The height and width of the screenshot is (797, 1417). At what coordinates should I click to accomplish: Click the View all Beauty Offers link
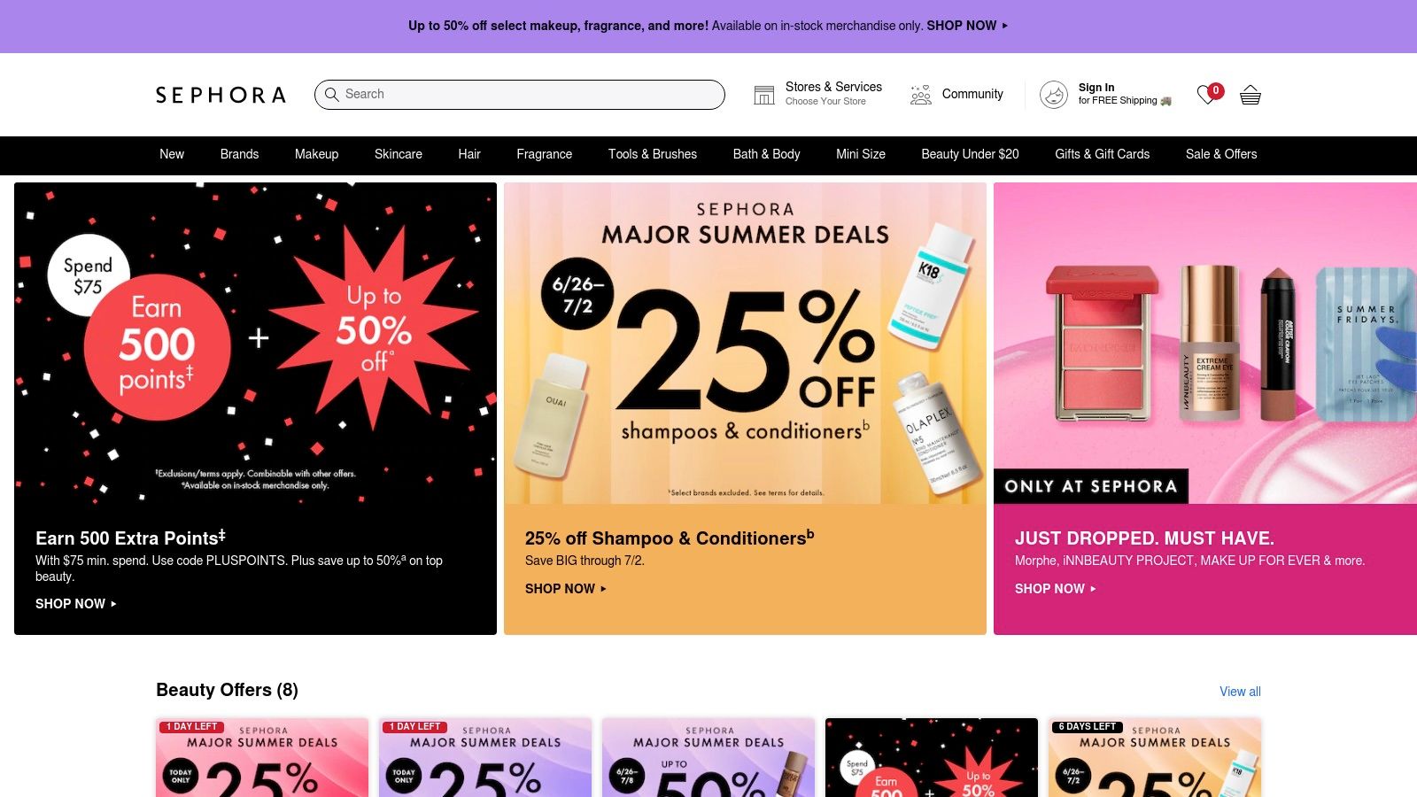(x=1240, y=692)
